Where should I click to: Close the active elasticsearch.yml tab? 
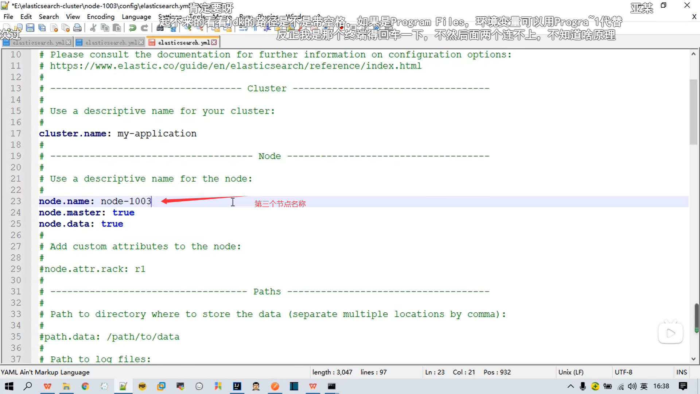pos(214,43)
